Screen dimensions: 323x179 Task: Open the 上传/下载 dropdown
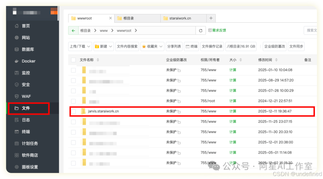pyautogui.click(x=80, y=46)
